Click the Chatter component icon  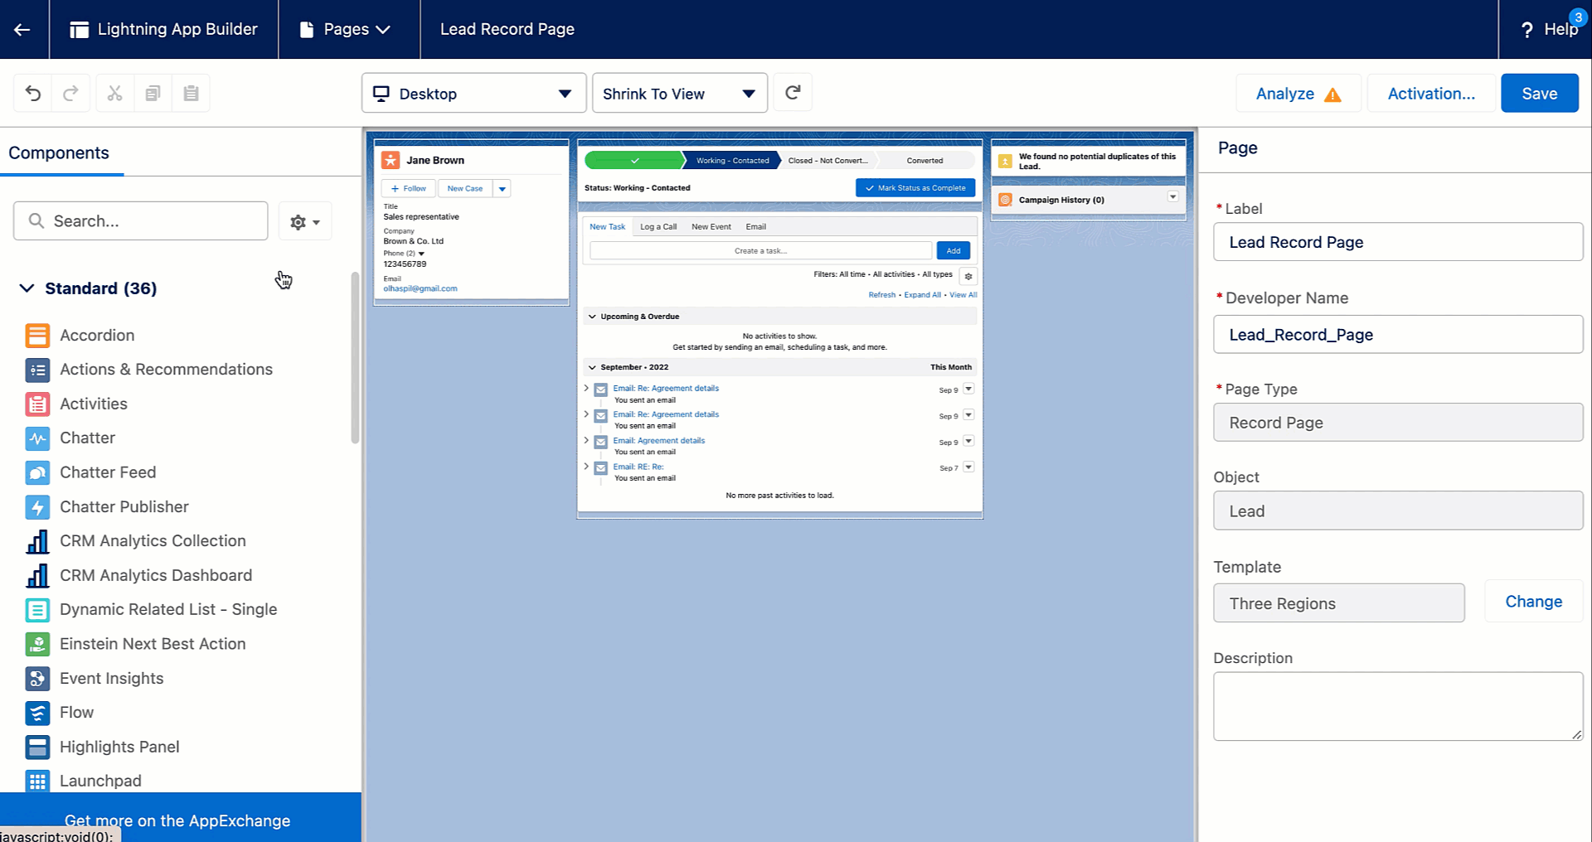pyautogui.click(x=37, y=438)
